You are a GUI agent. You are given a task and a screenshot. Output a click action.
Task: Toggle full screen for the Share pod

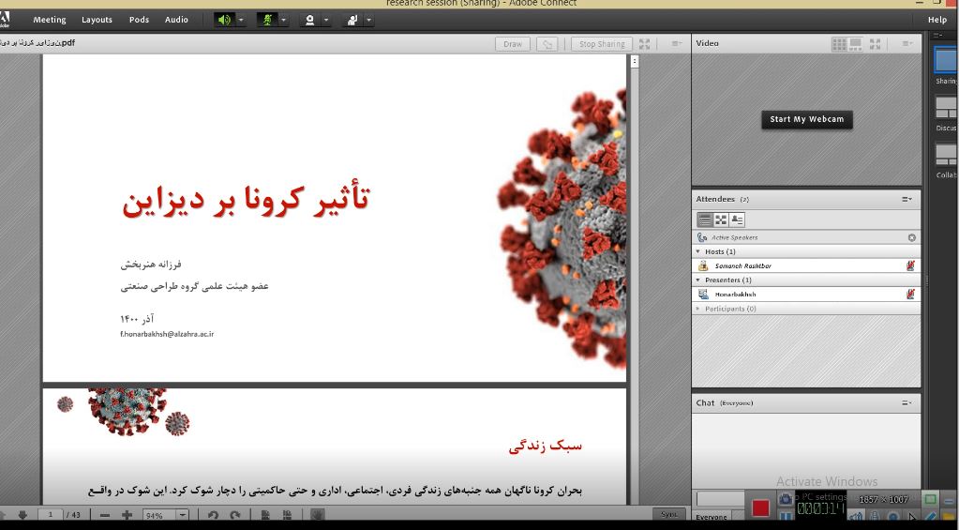645,44
